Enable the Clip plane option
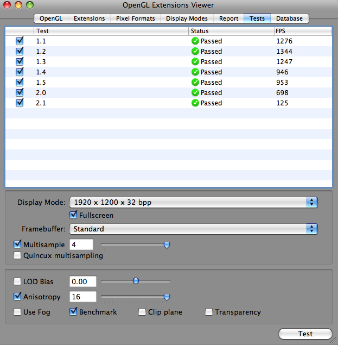The width and height of the screenshot is (338, 345). point(142,312)
